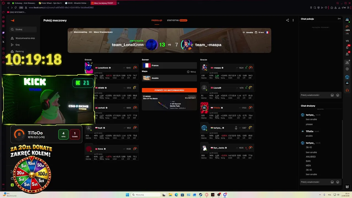Open the GIF picker in team chat input
The image size is (352, 198).
(332, 182)
